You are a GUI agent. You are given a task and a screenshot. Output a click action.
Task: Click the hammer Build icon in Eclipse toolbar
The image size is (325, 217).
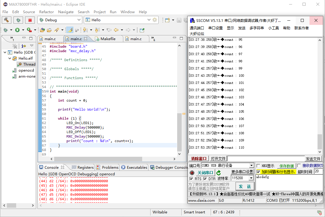coord(6,20)
